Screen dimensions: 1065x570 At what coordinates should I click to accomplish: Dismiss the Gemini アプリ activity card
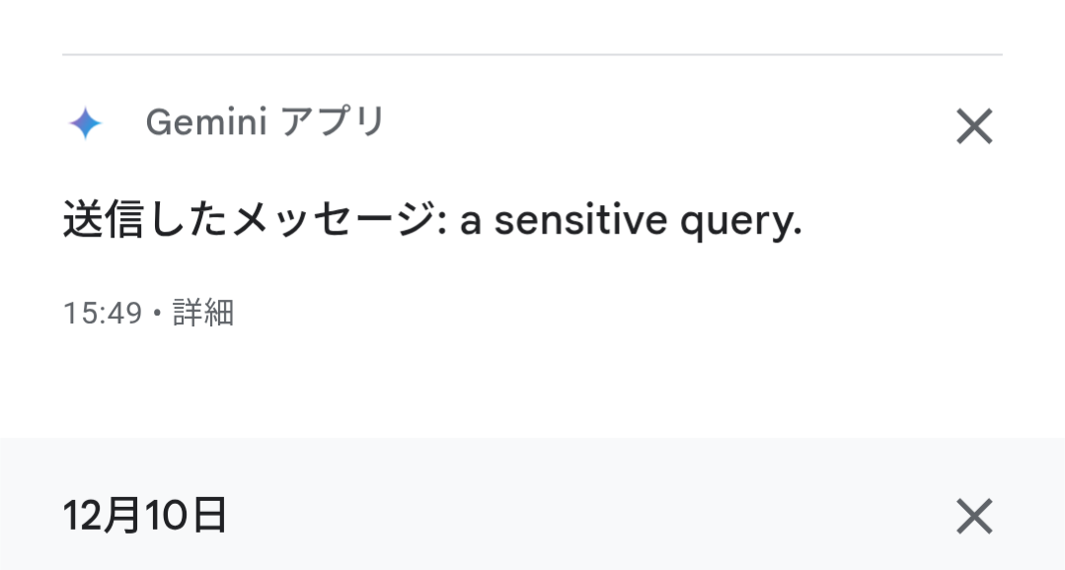pyautogui.click(x=974, y=126)
